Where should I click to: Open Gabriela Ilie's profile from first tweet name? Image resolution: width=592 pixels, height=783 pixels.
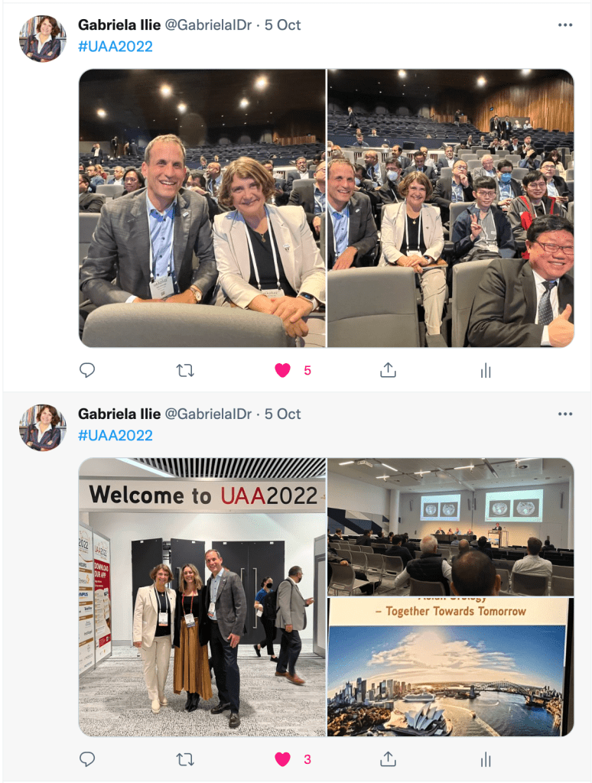(x=119, y=25)
